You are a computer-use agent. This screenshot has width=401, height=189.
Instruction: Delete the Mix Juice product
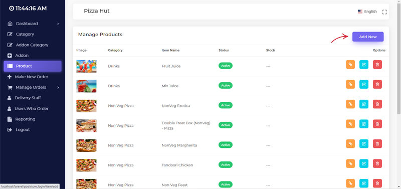click(x=377, y=84)
